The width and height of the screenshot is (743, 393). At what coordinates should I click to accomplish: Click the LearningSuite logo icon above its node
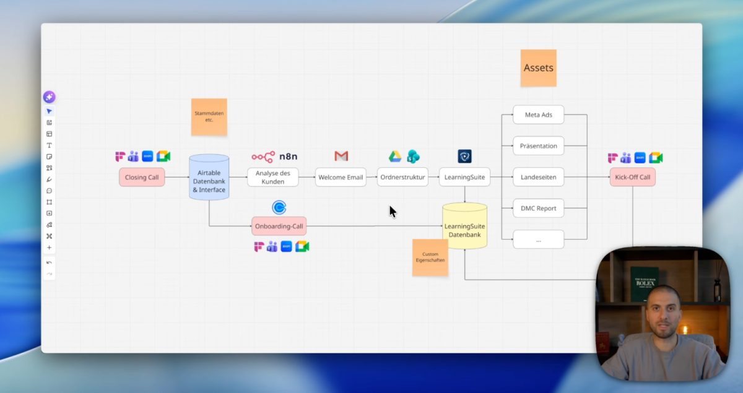464,156
